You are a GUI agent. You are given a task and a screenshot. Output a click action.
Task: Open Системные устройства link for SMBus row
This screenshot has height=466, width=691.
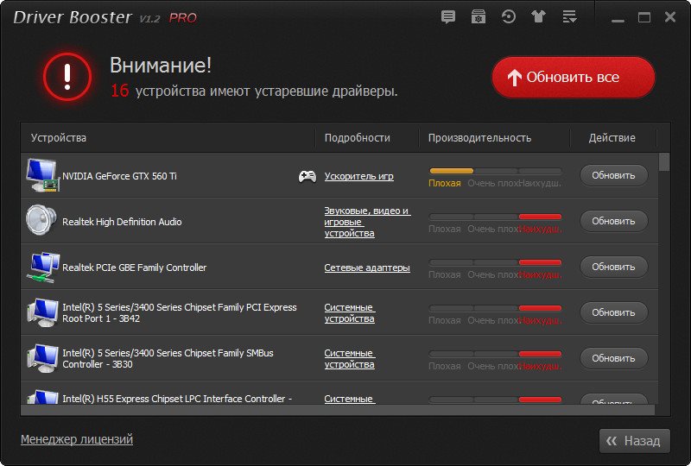(x=350, y=358)
